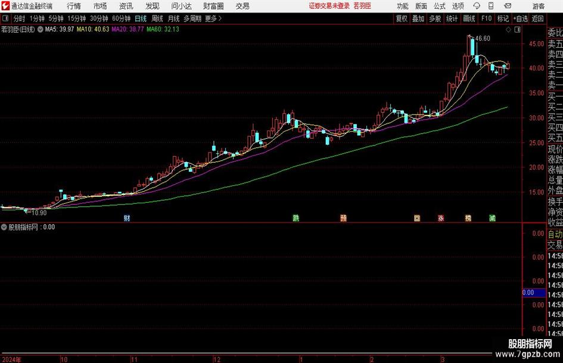Click the 若羽臣 stock name in title bar
563x363 pixels.
point(362,6)
